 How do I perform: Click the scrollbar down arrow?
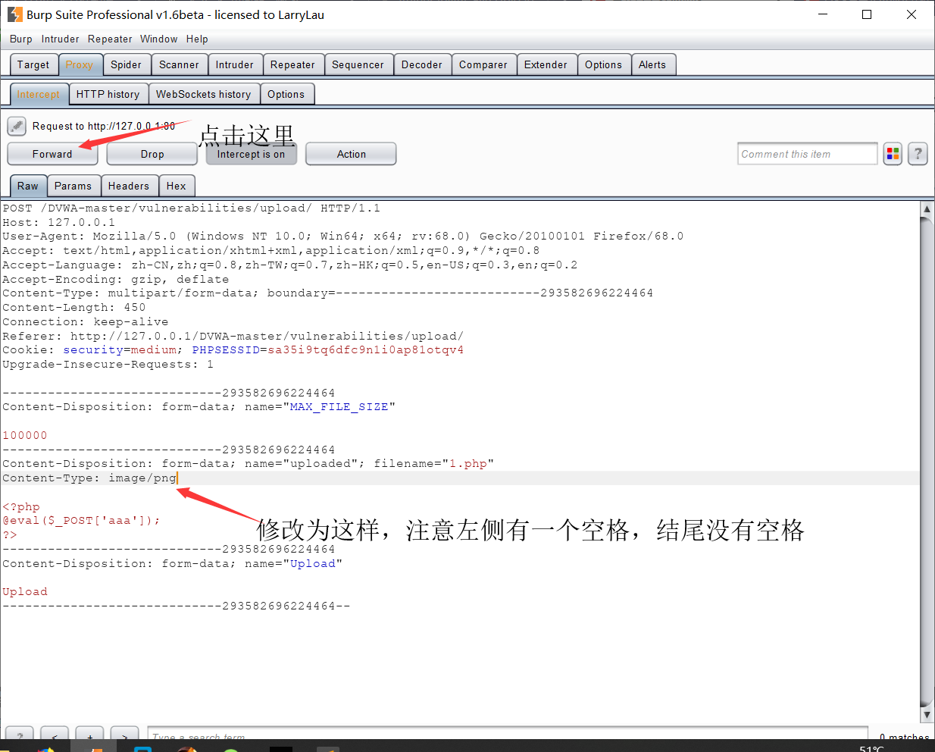(x=926, y=714)
